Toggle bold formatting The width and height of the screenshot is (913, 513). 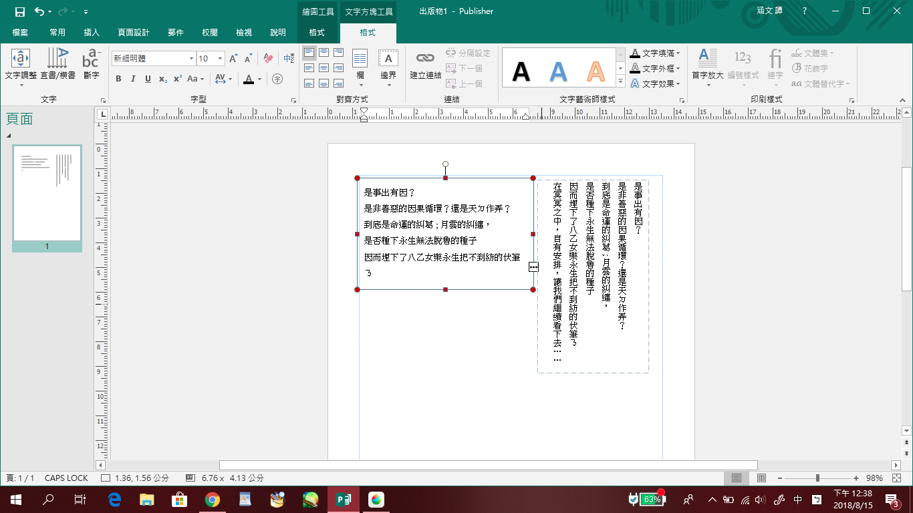pyautogui.click(x=118, y=79)
